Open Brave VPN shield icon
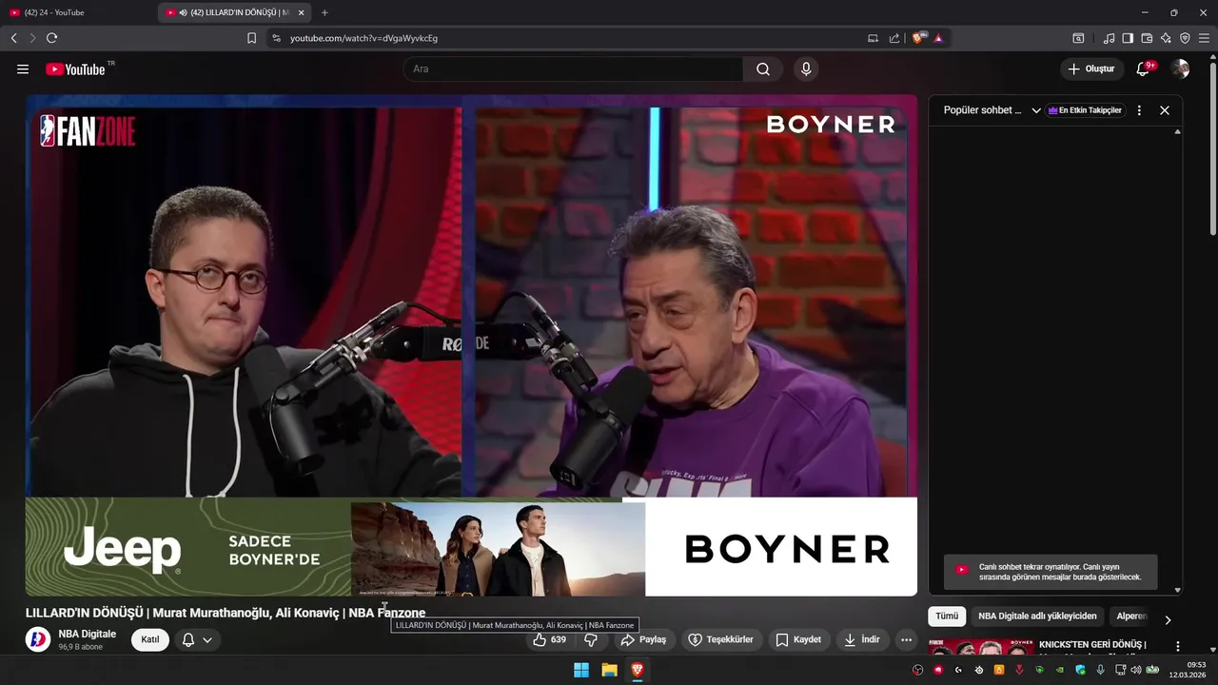This screenshot has width=1218, height=685. click(1185, 38)
